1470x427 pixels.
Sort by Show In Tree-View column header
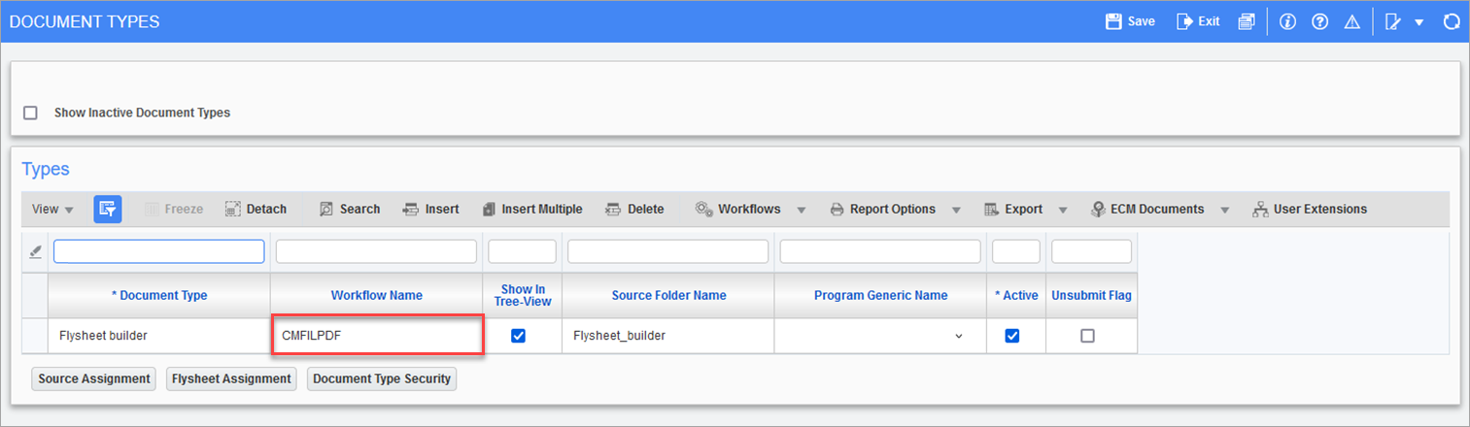[x=523, y=295]
